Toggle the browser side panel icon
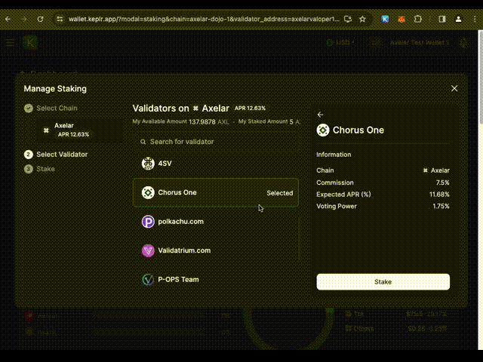The height and width of the screenshot is (362, 483). coord(442,19)
